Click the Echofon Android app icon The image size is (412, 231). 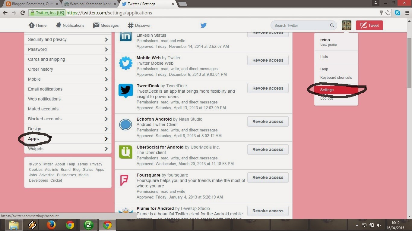pos(125,125)
